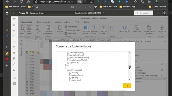The width and height of the screenshot is (172, 96).
Task: Click the Inserir dados ribbon button
Action: tap(29, 30)
